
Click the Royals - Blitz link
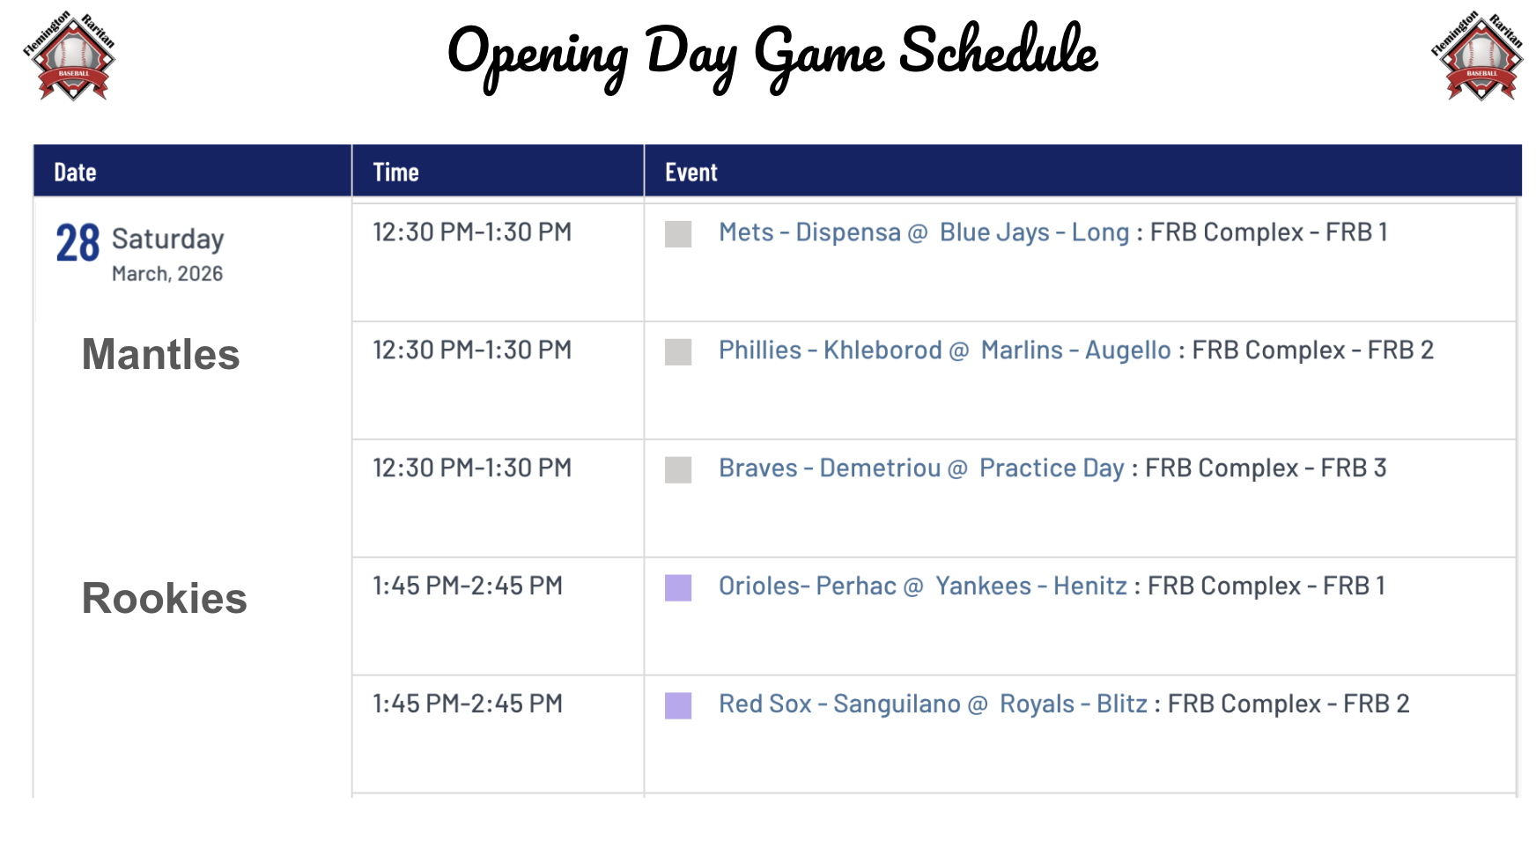[1073, 704]
